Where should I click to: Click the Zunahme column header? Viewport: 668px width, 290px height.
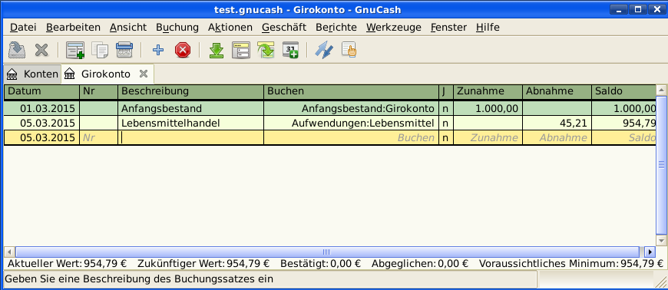click(x=488, y=91)
